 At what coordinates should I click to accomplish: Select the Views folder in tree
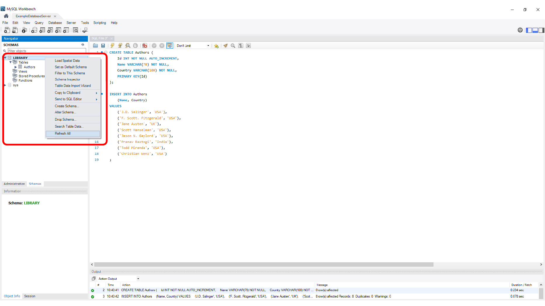pos(23,71)
